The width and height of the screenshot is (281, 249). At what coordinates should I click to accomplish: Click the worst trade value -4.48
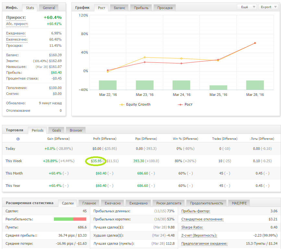click(171, 235)
